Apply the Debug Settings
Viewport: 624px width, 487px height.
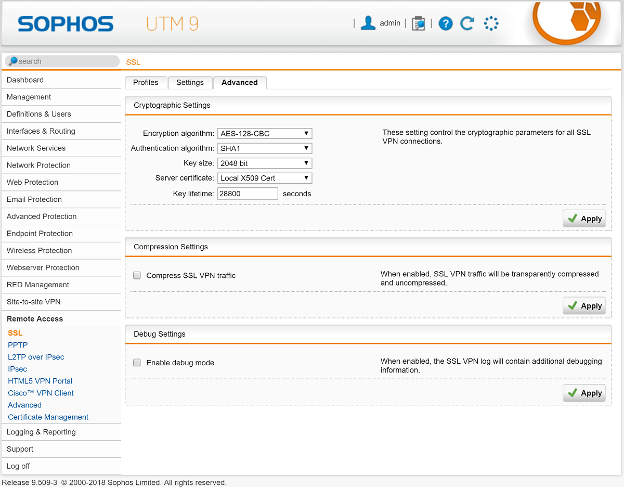point(584,393)
